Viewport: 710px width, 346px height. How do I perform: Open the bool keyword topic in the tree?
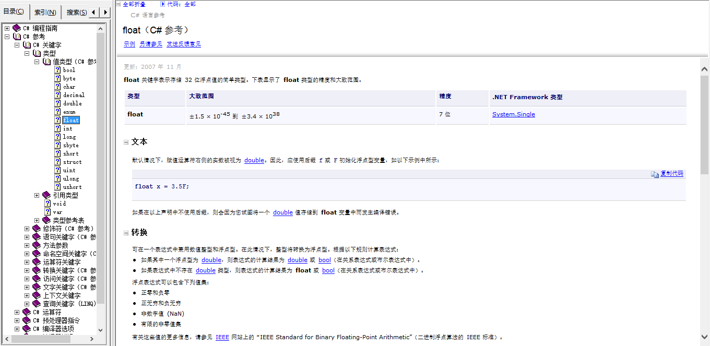[x=68, y=69]
